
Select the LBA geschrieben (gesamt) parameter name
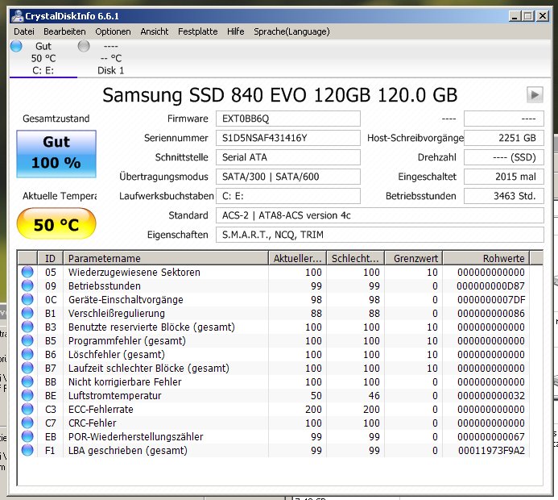[128, 451]
